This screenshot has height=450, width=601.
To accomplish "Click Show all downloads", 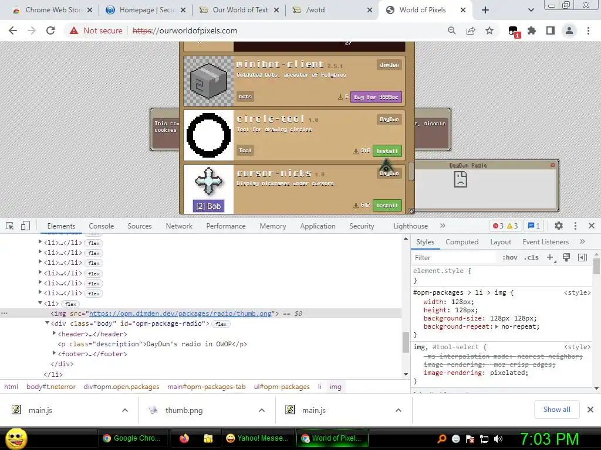I will (x=556, y=410).
